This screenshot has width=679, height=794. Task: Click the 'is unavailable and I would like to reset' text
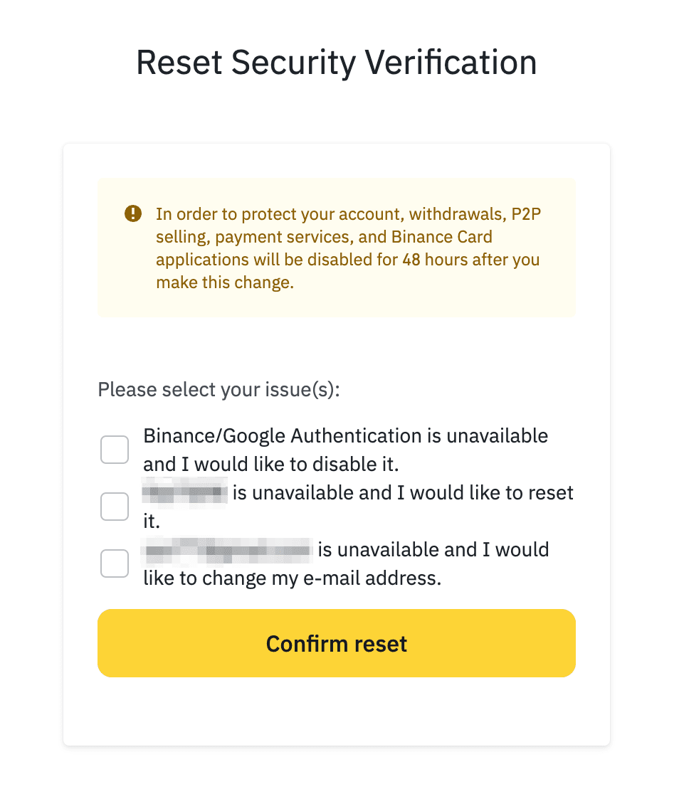[403, 493]
